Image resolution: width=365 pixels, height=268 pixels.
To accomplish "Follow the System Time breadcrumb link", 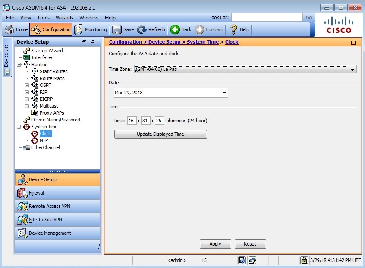I will pyautogui.click(x=203, y=42).
